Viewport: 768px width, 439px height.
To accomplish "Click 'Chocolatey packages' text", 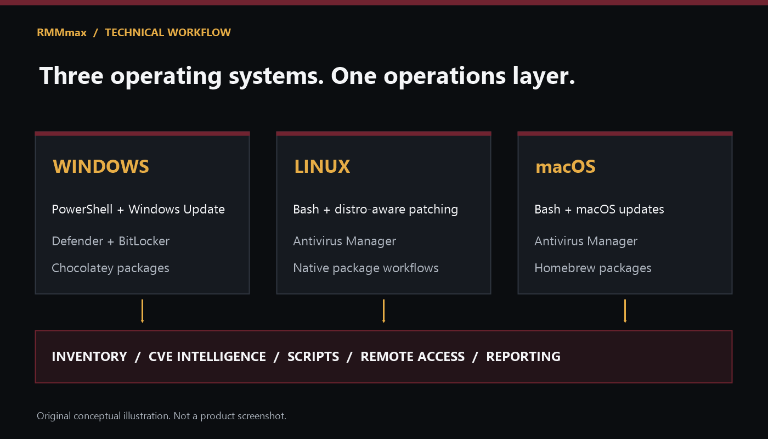I will point(110,268).
